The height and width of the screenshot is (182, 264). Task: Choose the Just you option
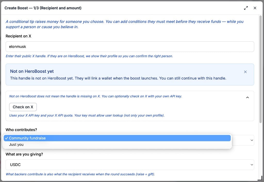tap(117, 145)
